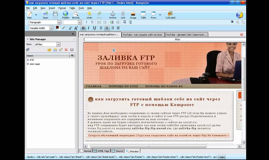Click the Layer positioning icon

232,22
